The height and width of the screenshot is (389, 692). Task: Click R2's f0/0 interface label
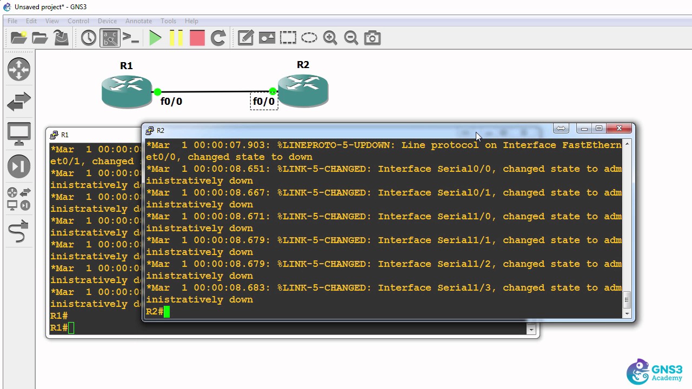(264, 102)
